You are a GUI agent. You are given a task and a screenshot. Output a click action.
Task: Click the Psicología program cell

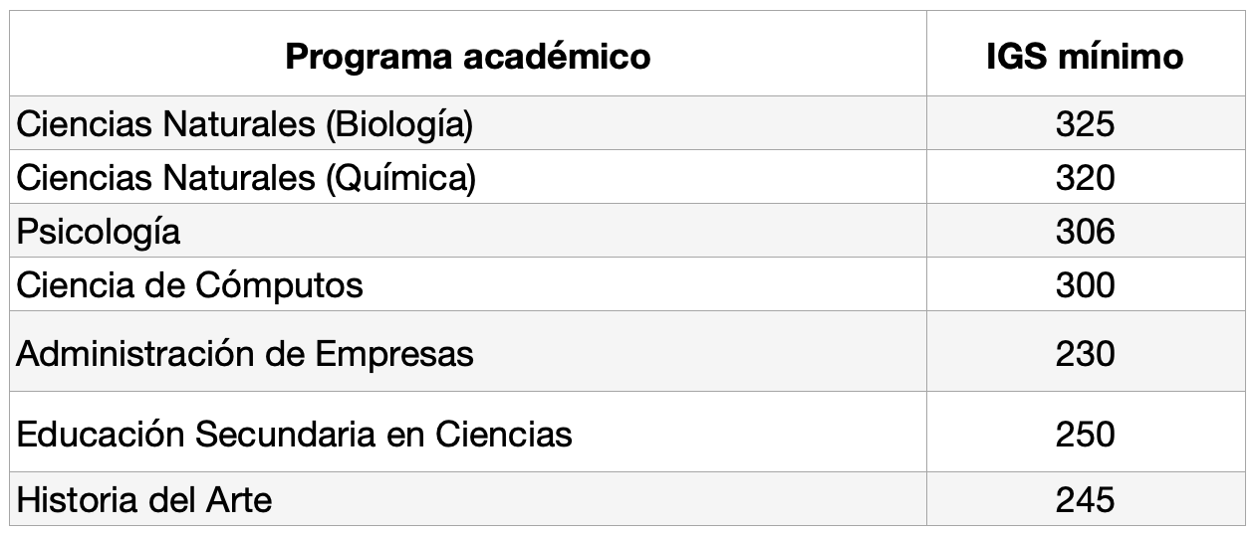(x=99, y=232)
